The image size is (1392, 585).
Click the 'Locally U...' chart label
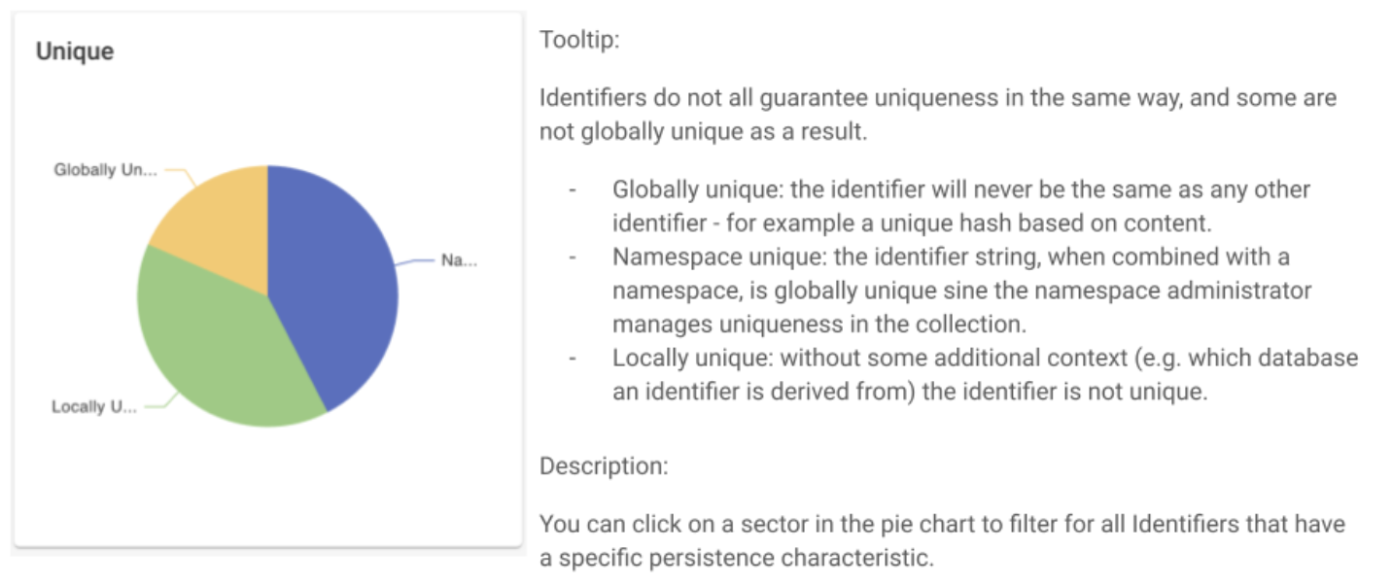click(94, 407)
